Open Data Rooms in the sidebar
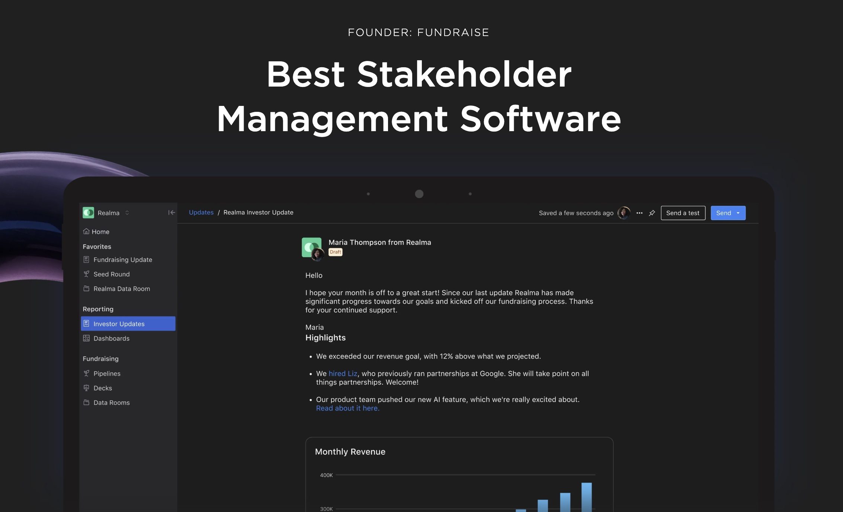 point(111,402)
